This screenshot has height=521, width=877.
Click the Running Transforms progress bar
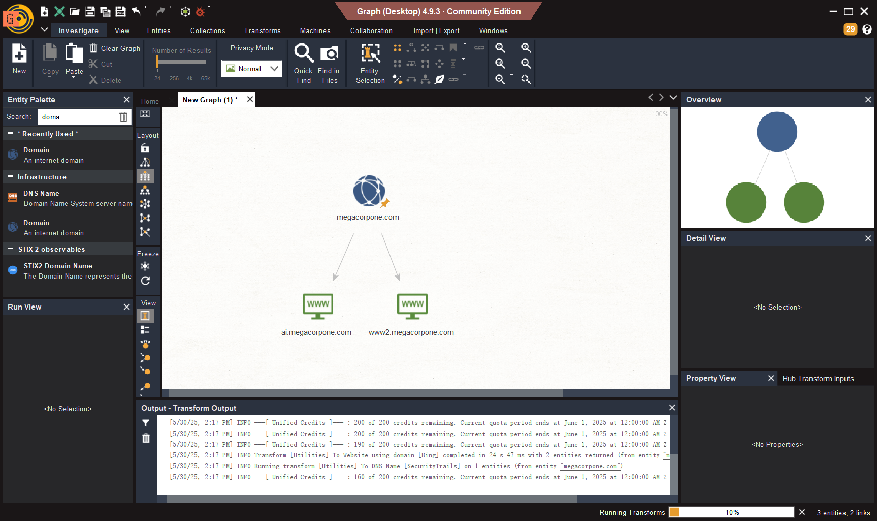click(x=731, y=512)
